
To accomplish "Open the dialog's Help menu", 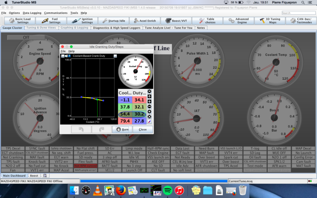I will [x=72, y=51].
